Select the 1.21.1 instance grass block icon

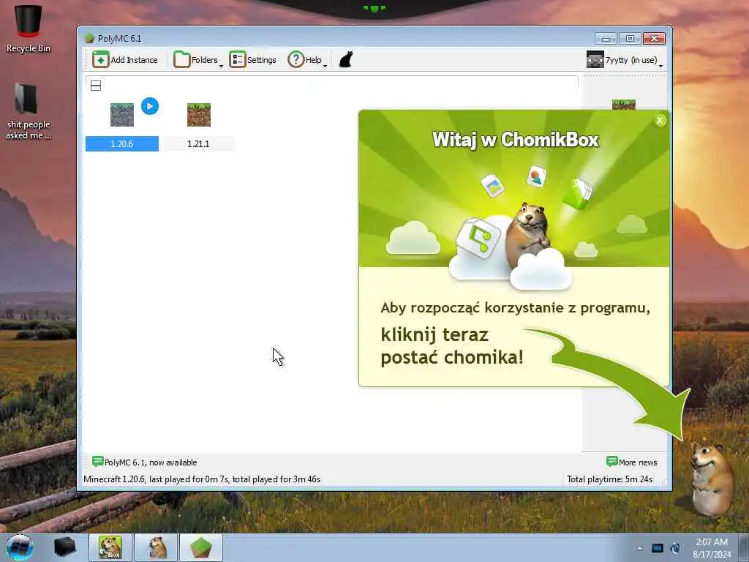[199, 115]
